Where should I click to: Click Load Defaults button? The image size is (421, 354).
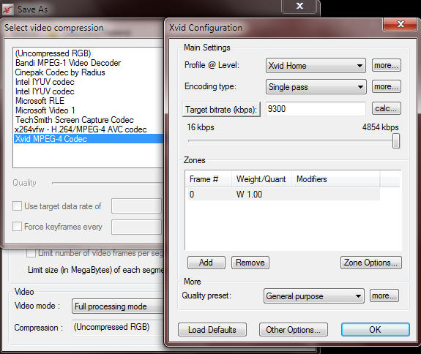pos(212,330)
